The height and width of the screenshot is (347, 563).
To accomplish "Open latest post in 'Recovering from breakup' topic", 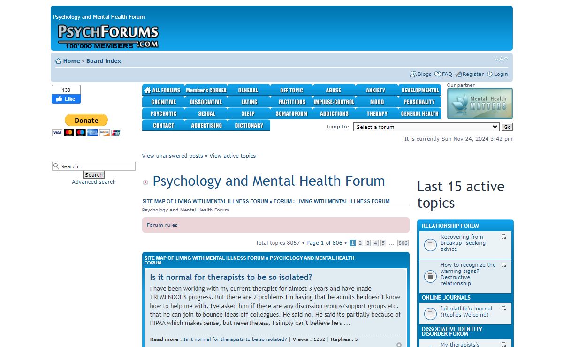I will coord(504,237).
